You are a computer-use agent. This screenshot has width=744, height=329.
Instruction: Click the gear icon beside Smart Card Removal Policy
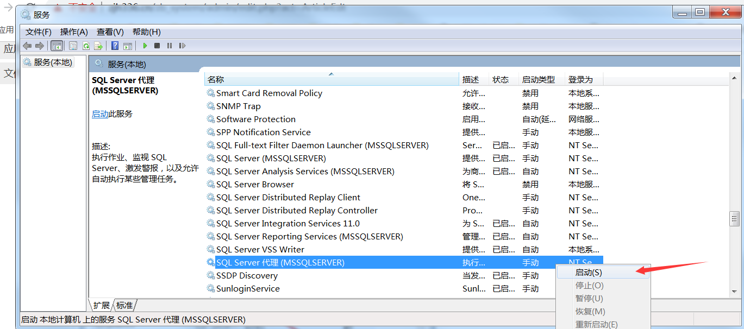[211, 93]
